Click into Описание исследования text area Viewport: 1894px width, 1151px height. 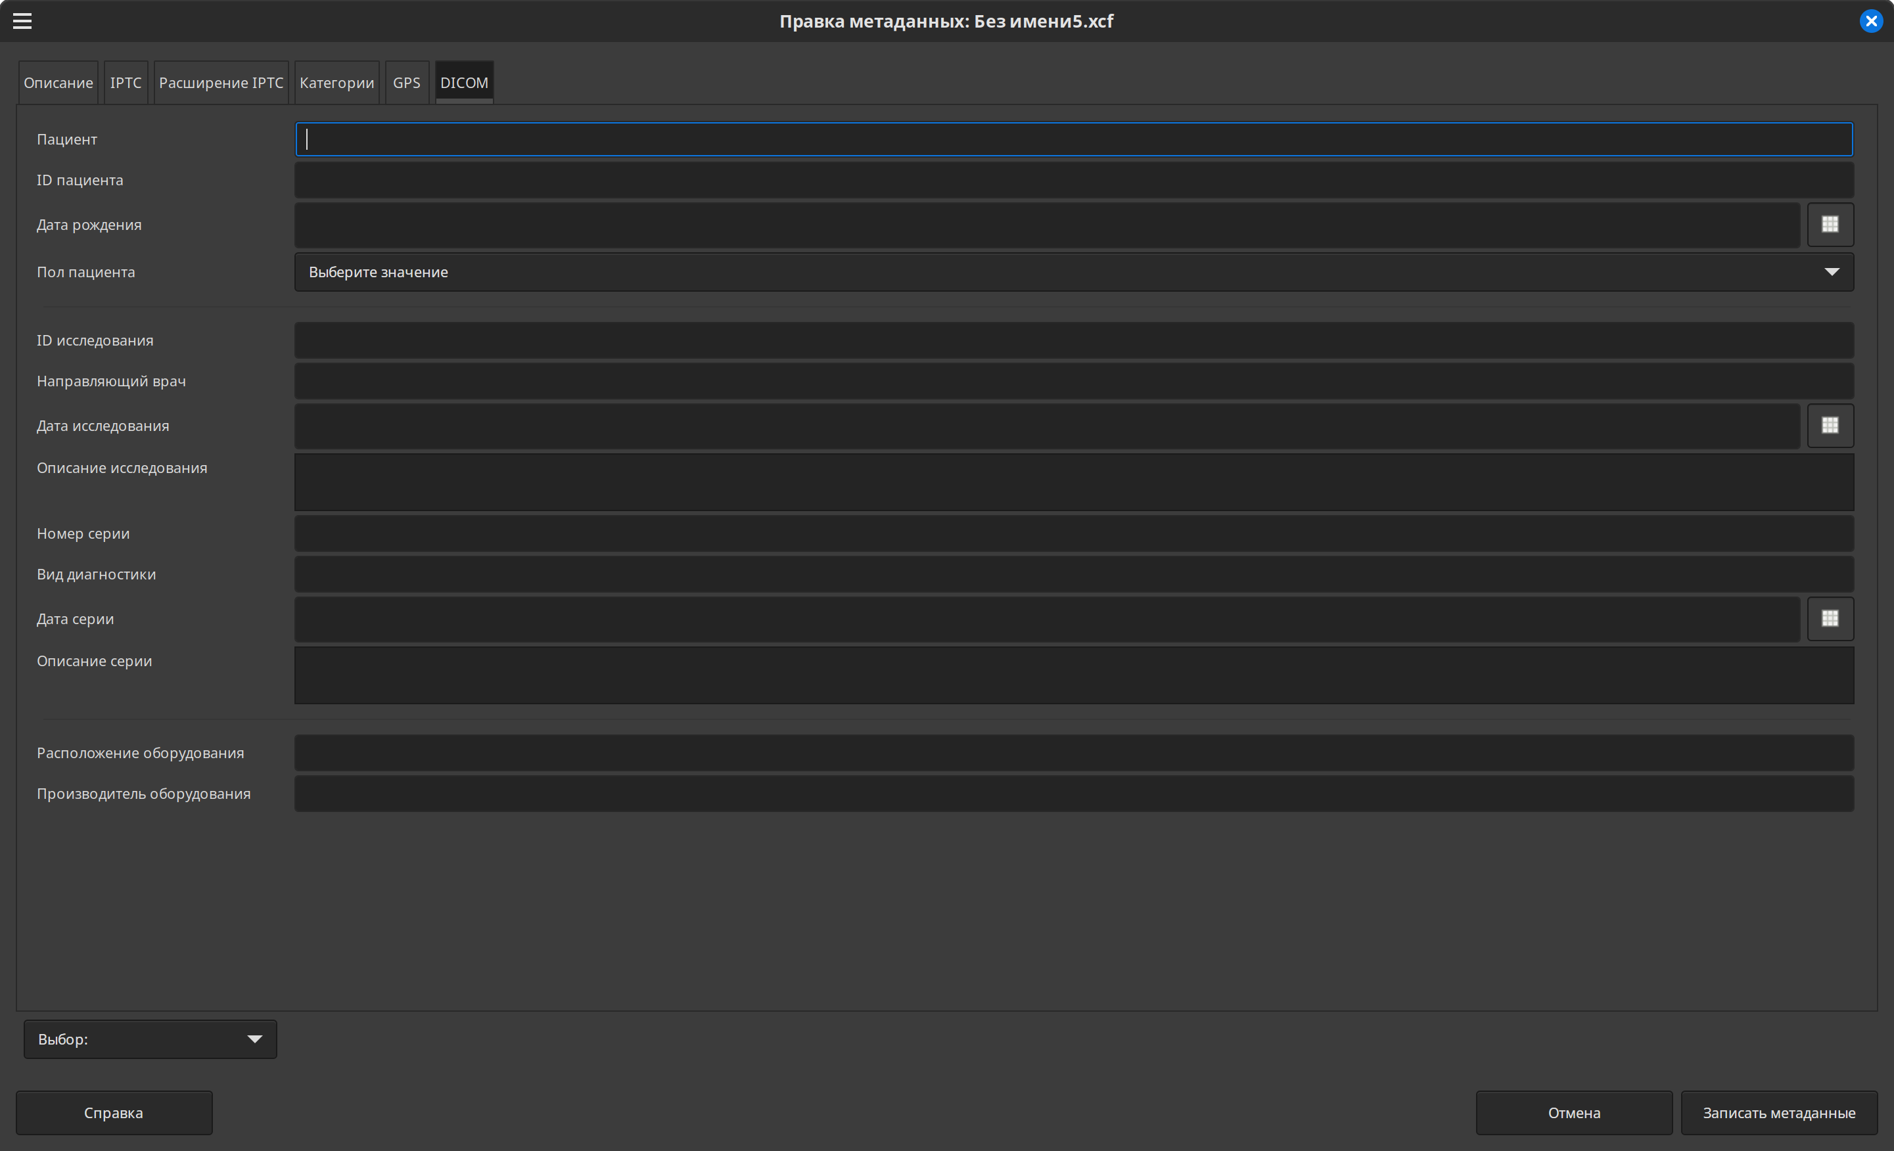click(x=1073, y=482)
